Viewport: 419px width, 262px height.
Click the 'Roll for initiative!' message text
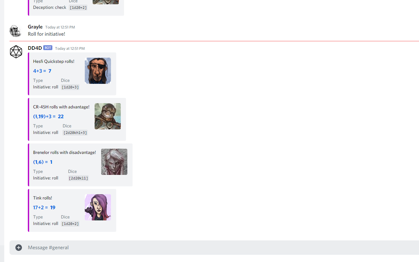(x=46, y=34)
